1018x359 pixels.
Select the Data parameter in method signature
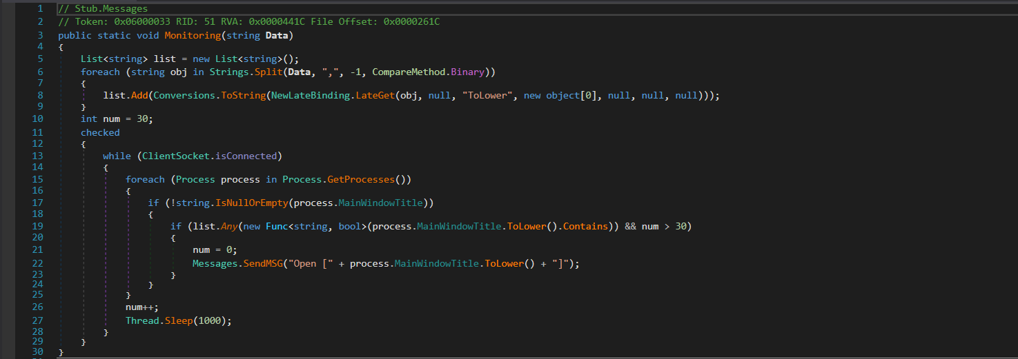pyautogui.click(x=277, y=35)
